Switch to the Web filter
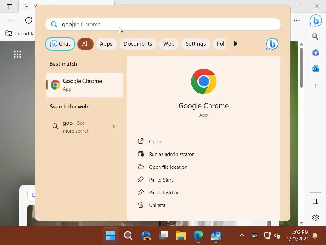Screen dimensions: 326x245 [169, 44]
